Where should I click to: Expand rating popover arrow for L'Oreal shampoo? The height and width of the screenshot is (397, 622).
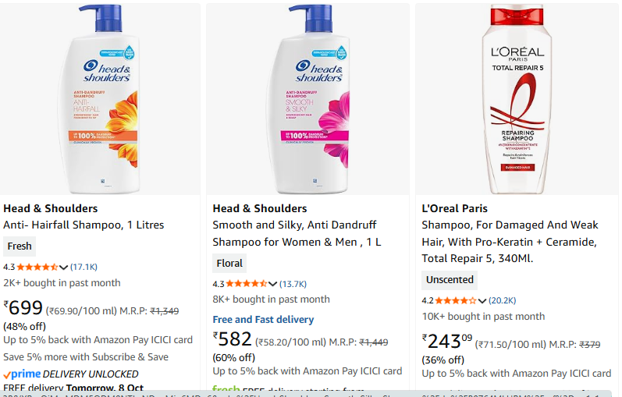coord(482,300)
